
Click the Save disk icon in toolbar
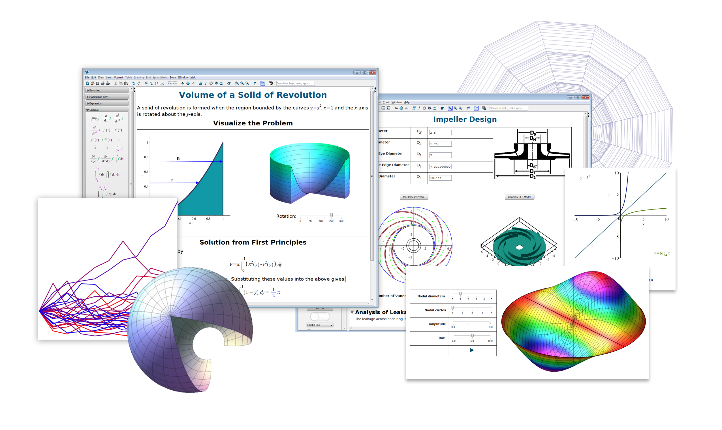click(98, 83)
